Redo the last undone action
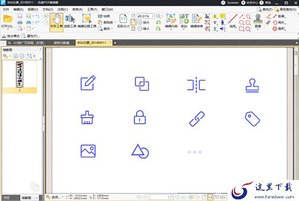Screen dimensions: 299x201 click(38, 23)
